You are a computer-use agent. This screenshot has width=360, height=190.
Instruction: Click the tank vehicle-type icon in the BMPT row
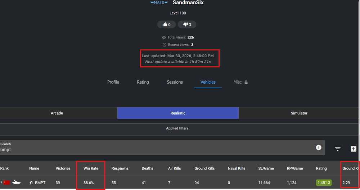(x=17, y=183)
